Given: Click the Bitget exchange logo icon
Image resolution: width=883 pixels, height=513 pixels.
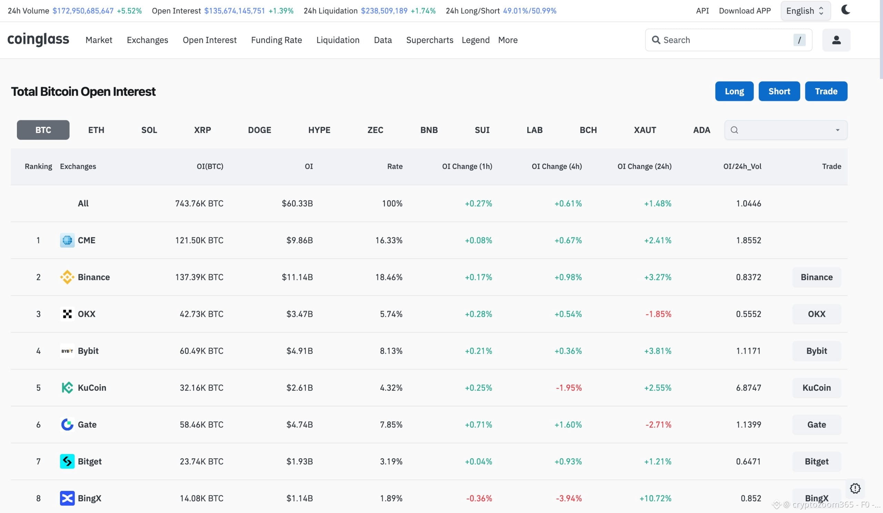Looking at the screenshot, I should click(67, 461).
